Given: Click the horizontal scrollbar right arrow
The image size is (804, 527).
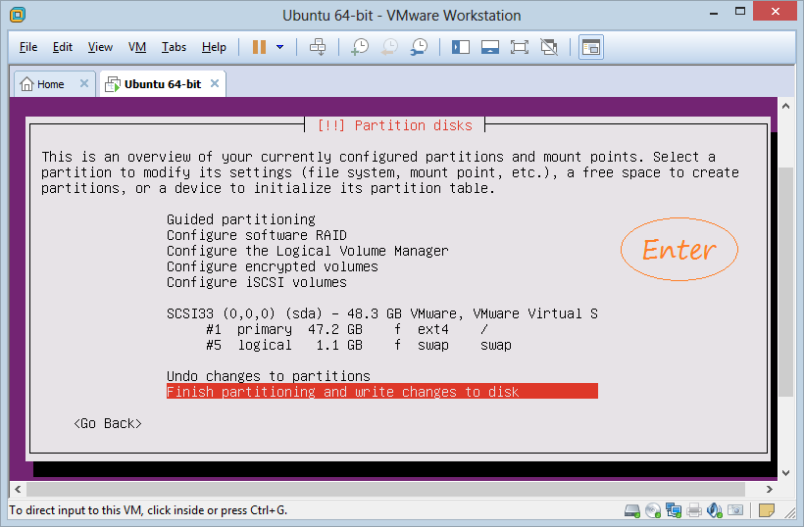Looking at the screenshot, I should [769, 489].
